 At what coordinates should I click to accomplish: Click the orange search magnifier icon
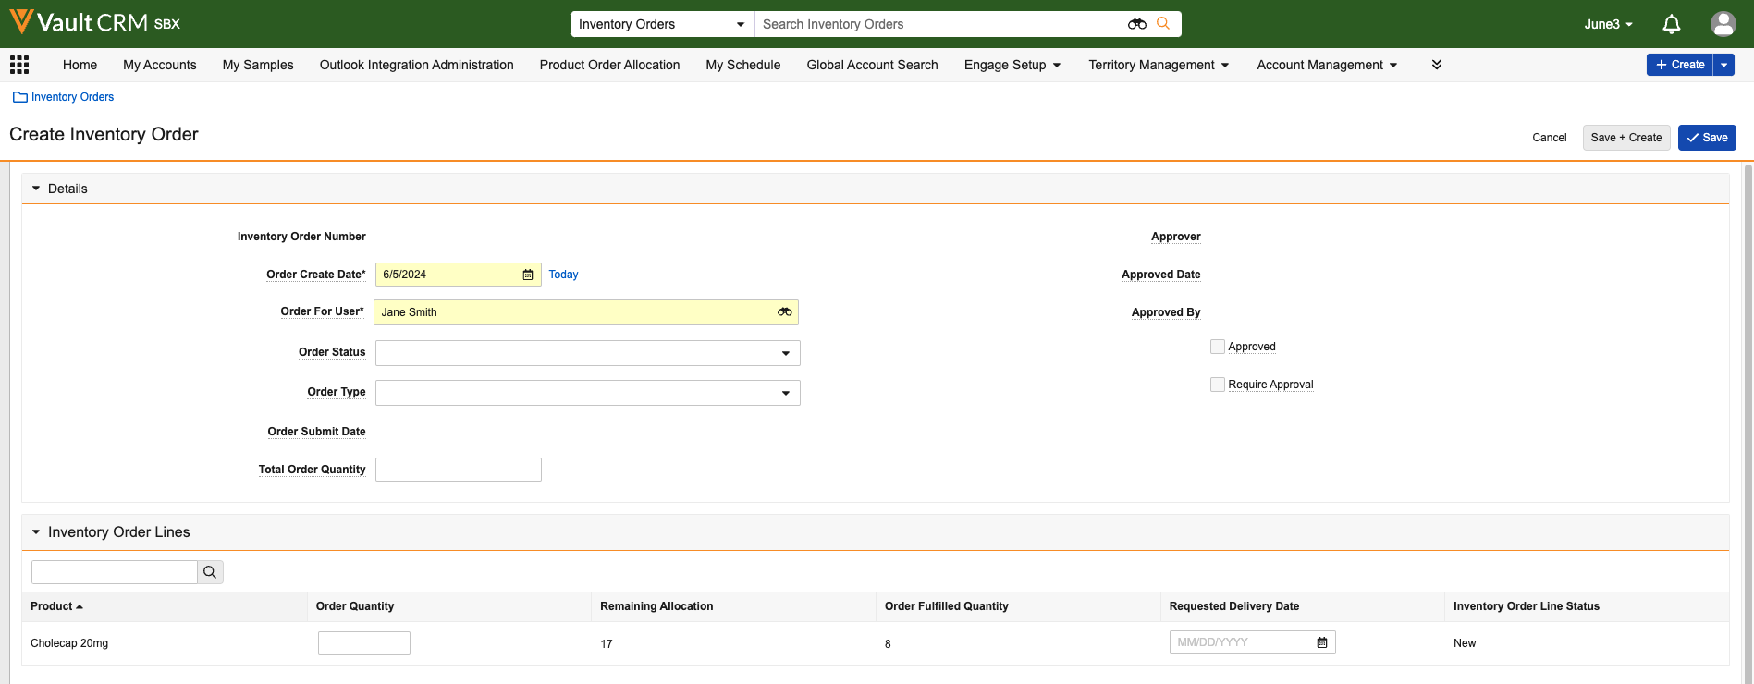(1163, 24)
